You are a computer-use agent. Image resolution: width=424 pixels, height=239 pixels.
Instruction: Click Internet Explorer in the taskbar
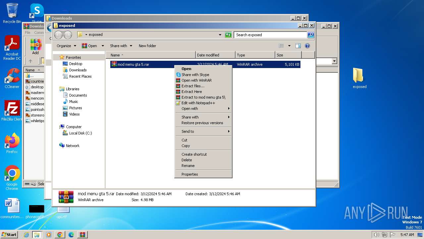point(26,235)
